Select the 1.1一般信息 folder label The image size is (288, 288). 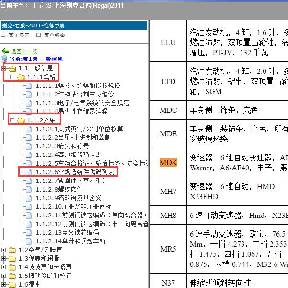point(36,68)
